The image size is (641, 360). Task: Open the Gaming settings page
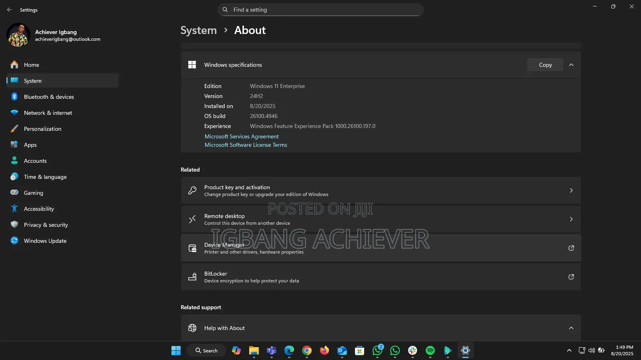click(62, 193)
